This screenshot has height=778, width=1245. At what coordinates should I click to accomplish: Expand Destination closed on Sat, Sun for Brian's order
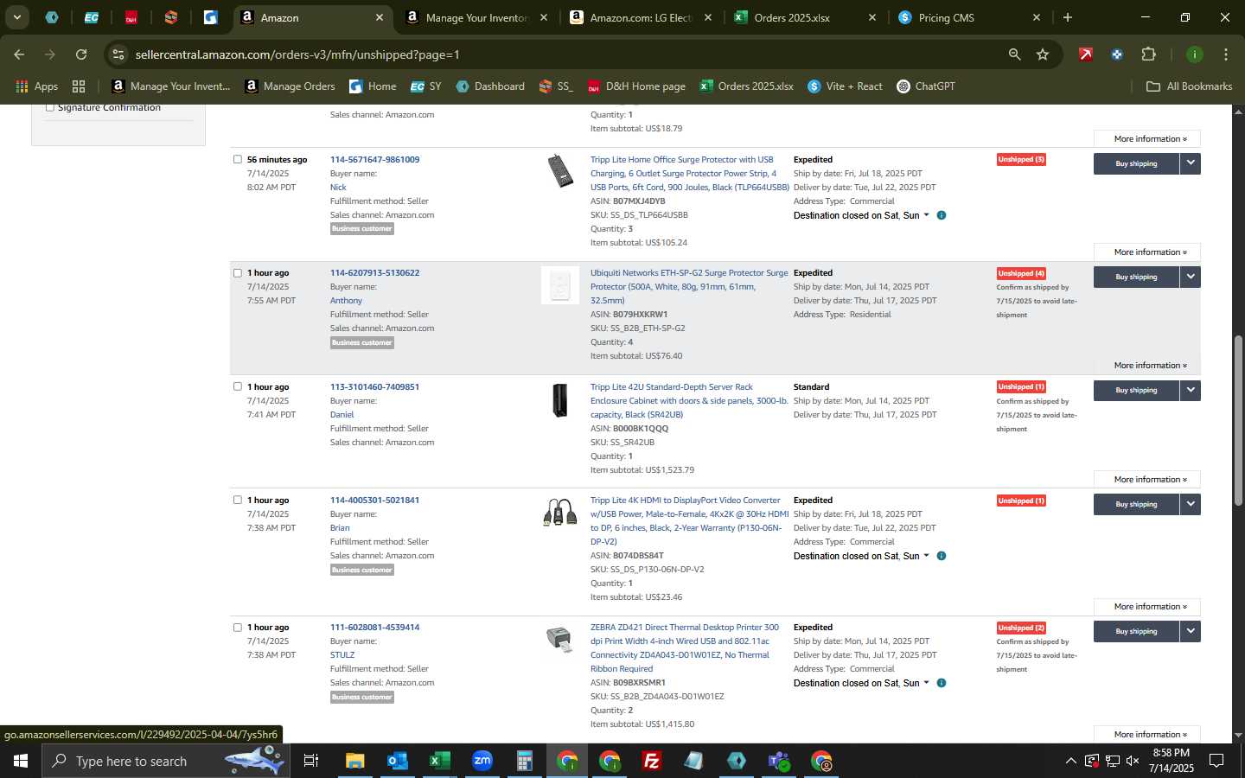(x=861, y=556)
